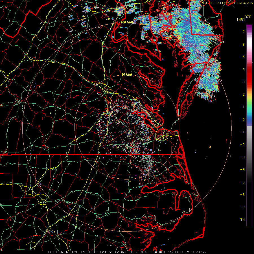Viewport: 254px width, 254px height.
Task: Click the "6" value on the color scale
Action: click(x=244, y=44)
